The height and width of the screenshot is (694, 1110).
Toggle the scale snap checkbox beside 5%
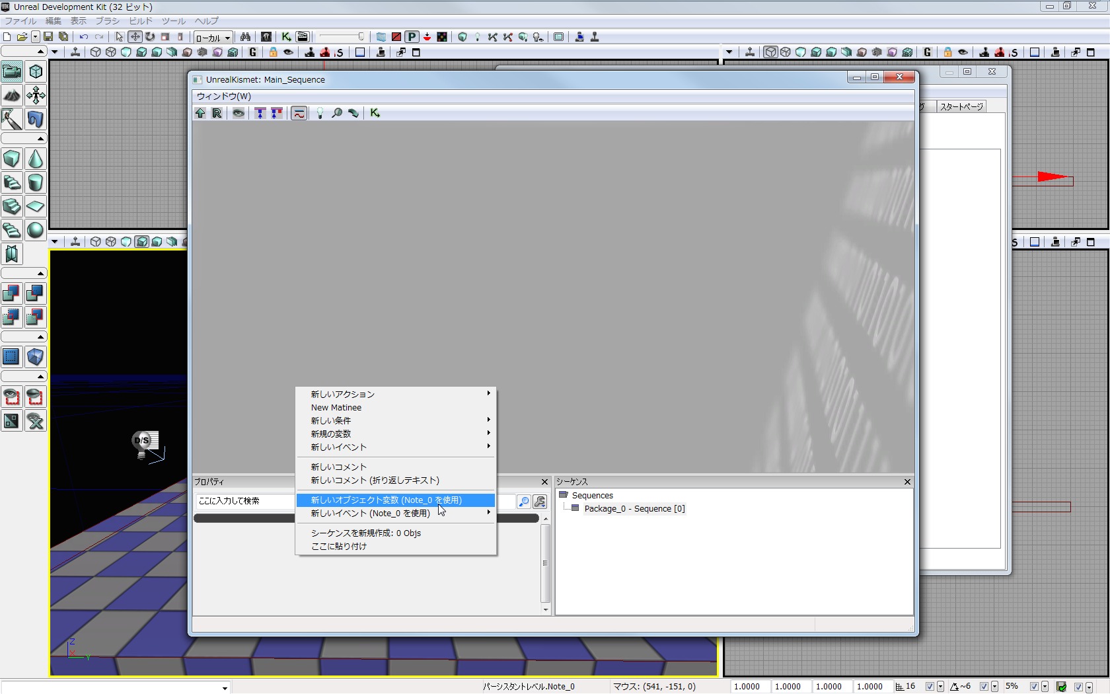(x=1034, y=687)
